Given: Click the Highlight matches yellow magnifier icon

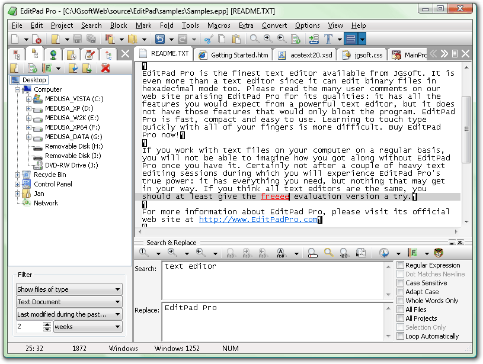Looking at the screenshot, I should coord(329,253).
